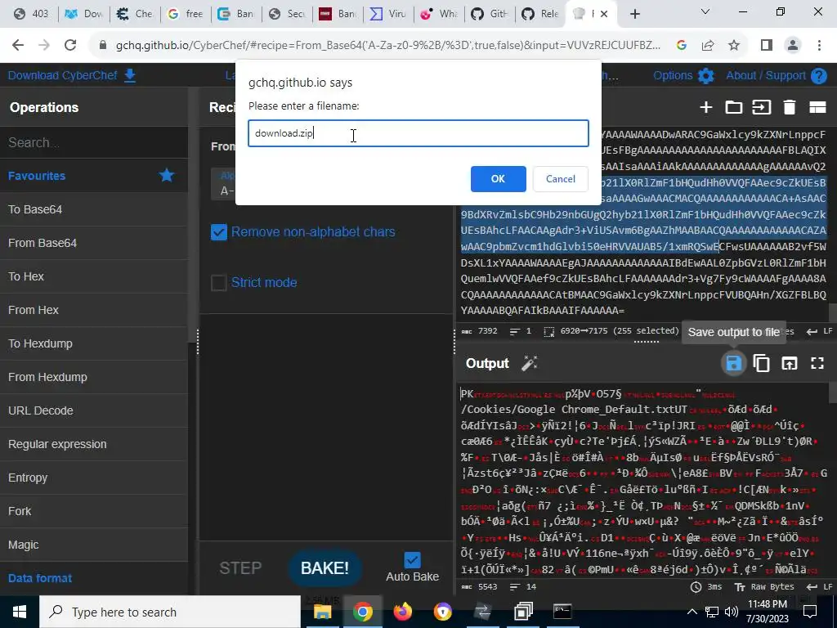Click the Magic wand icon beside Output
Viewport: 837px width, 628px height.
(529, 364)
